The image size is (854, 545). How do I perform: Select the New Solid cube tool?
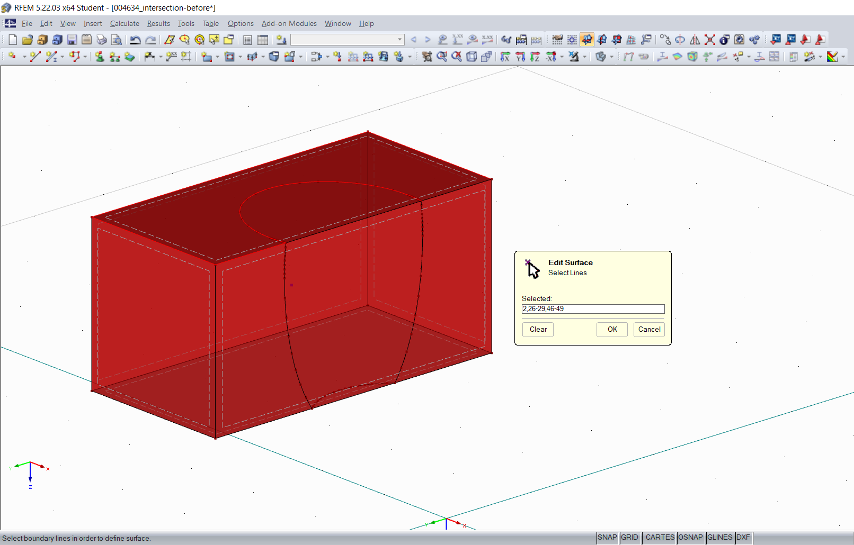pyautogui.click(x=274, y=57)
